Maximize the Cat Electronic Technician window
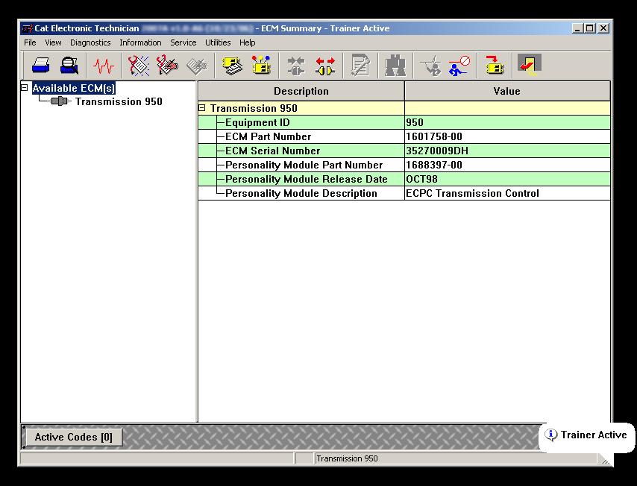Screen dimensions: 637x486 coord(589,28)
